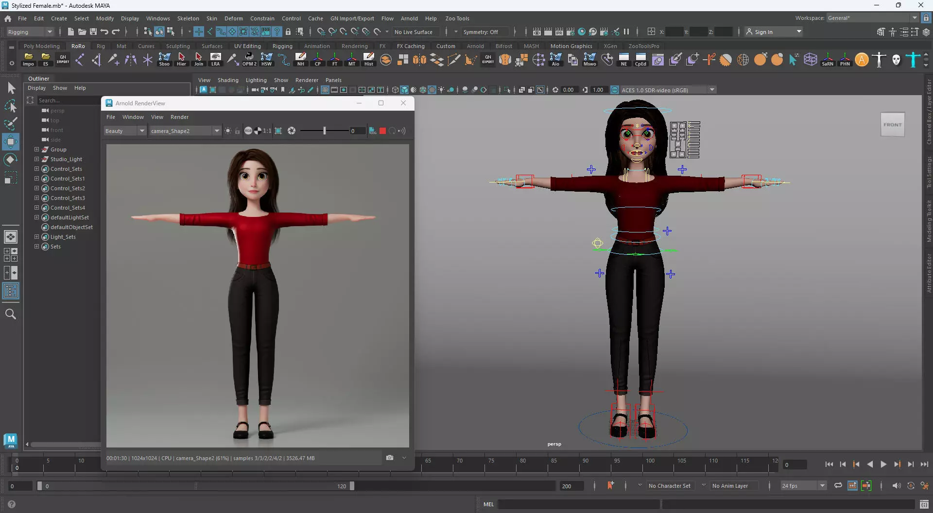Click the Hist shelf icon
Screen dimensions: 933x513
(369, 60)
